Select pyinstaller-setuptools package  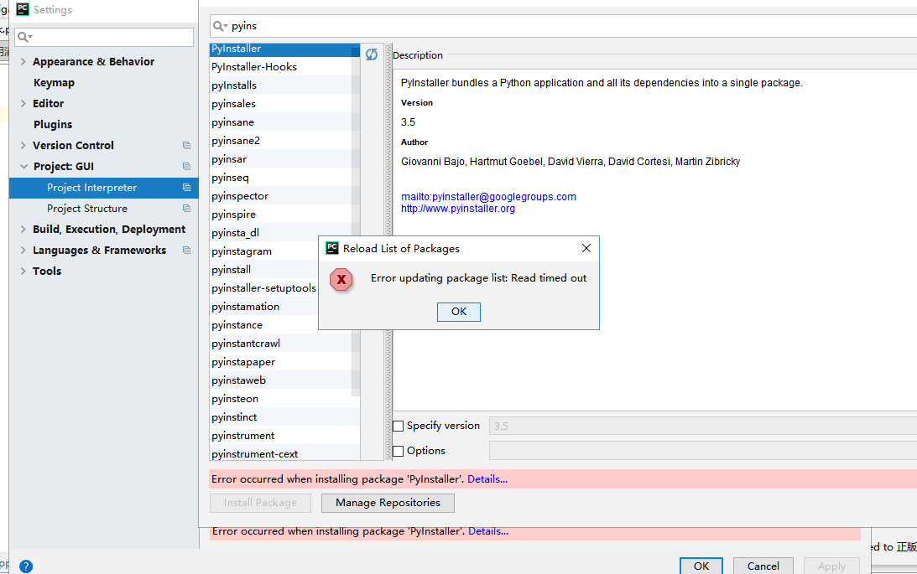tap(263, 288)
